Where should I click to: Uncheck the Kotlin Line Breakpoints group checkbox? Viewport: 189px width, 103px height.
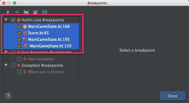pyautogui.click(x=13, y=20)
